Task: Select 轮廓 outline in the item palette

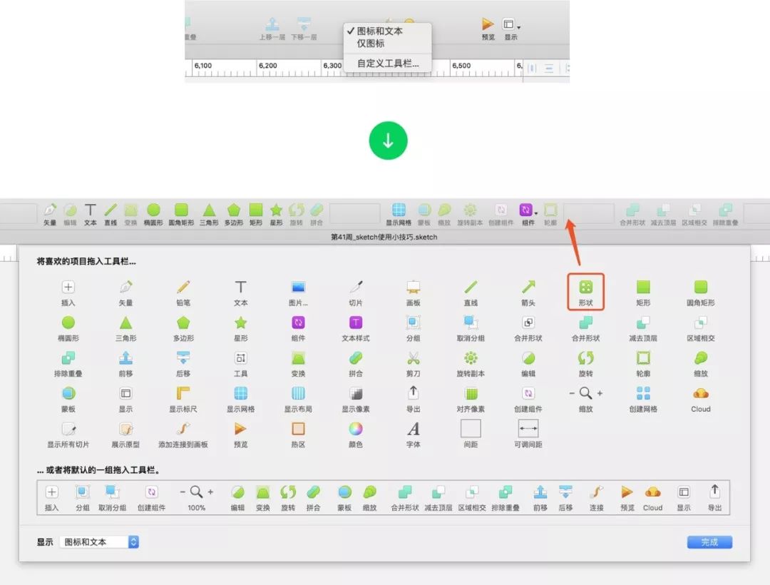Action: pos(643,364)
